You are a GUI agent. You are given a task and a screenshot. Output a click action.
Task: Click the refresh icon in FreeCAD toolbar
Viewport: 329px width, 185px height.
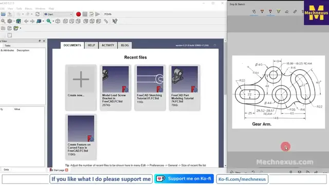(38, 14)
